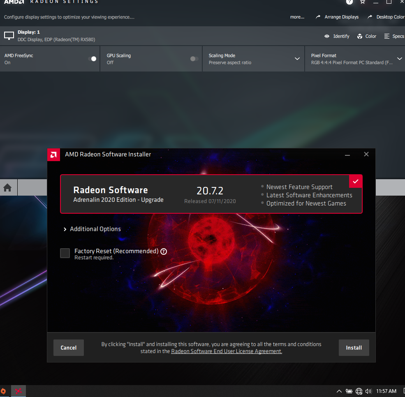The width and height of the screenshot is (405, 397).
Task: Click 'Newest Feature Support' bullet text
Action: 299,187
